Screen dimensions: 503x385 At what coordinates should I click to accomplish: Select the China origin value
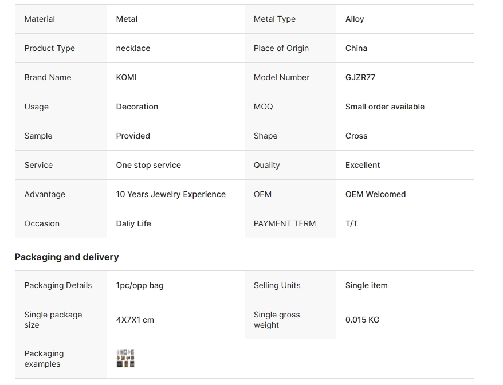(x=356, y=48)
